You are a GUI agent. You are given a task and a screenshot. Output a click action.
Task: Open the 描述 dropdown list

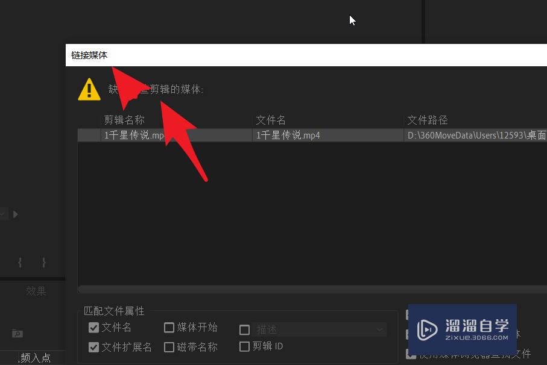pos(320,329)
